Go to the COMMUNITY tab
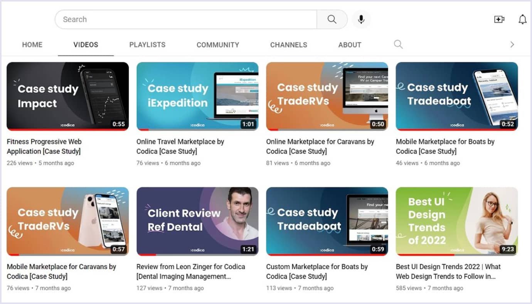This screenshot has width=532, height=304. pyautogui.click(x=218, y=45)
